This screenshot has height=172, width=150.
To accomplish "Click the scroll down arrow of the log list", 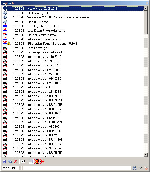I will point(145,155).
